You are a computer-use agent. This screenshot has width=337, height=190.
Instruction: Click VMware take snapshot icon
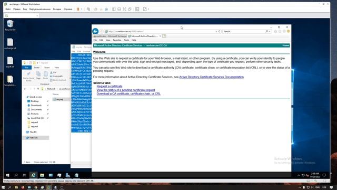(96, 9)
